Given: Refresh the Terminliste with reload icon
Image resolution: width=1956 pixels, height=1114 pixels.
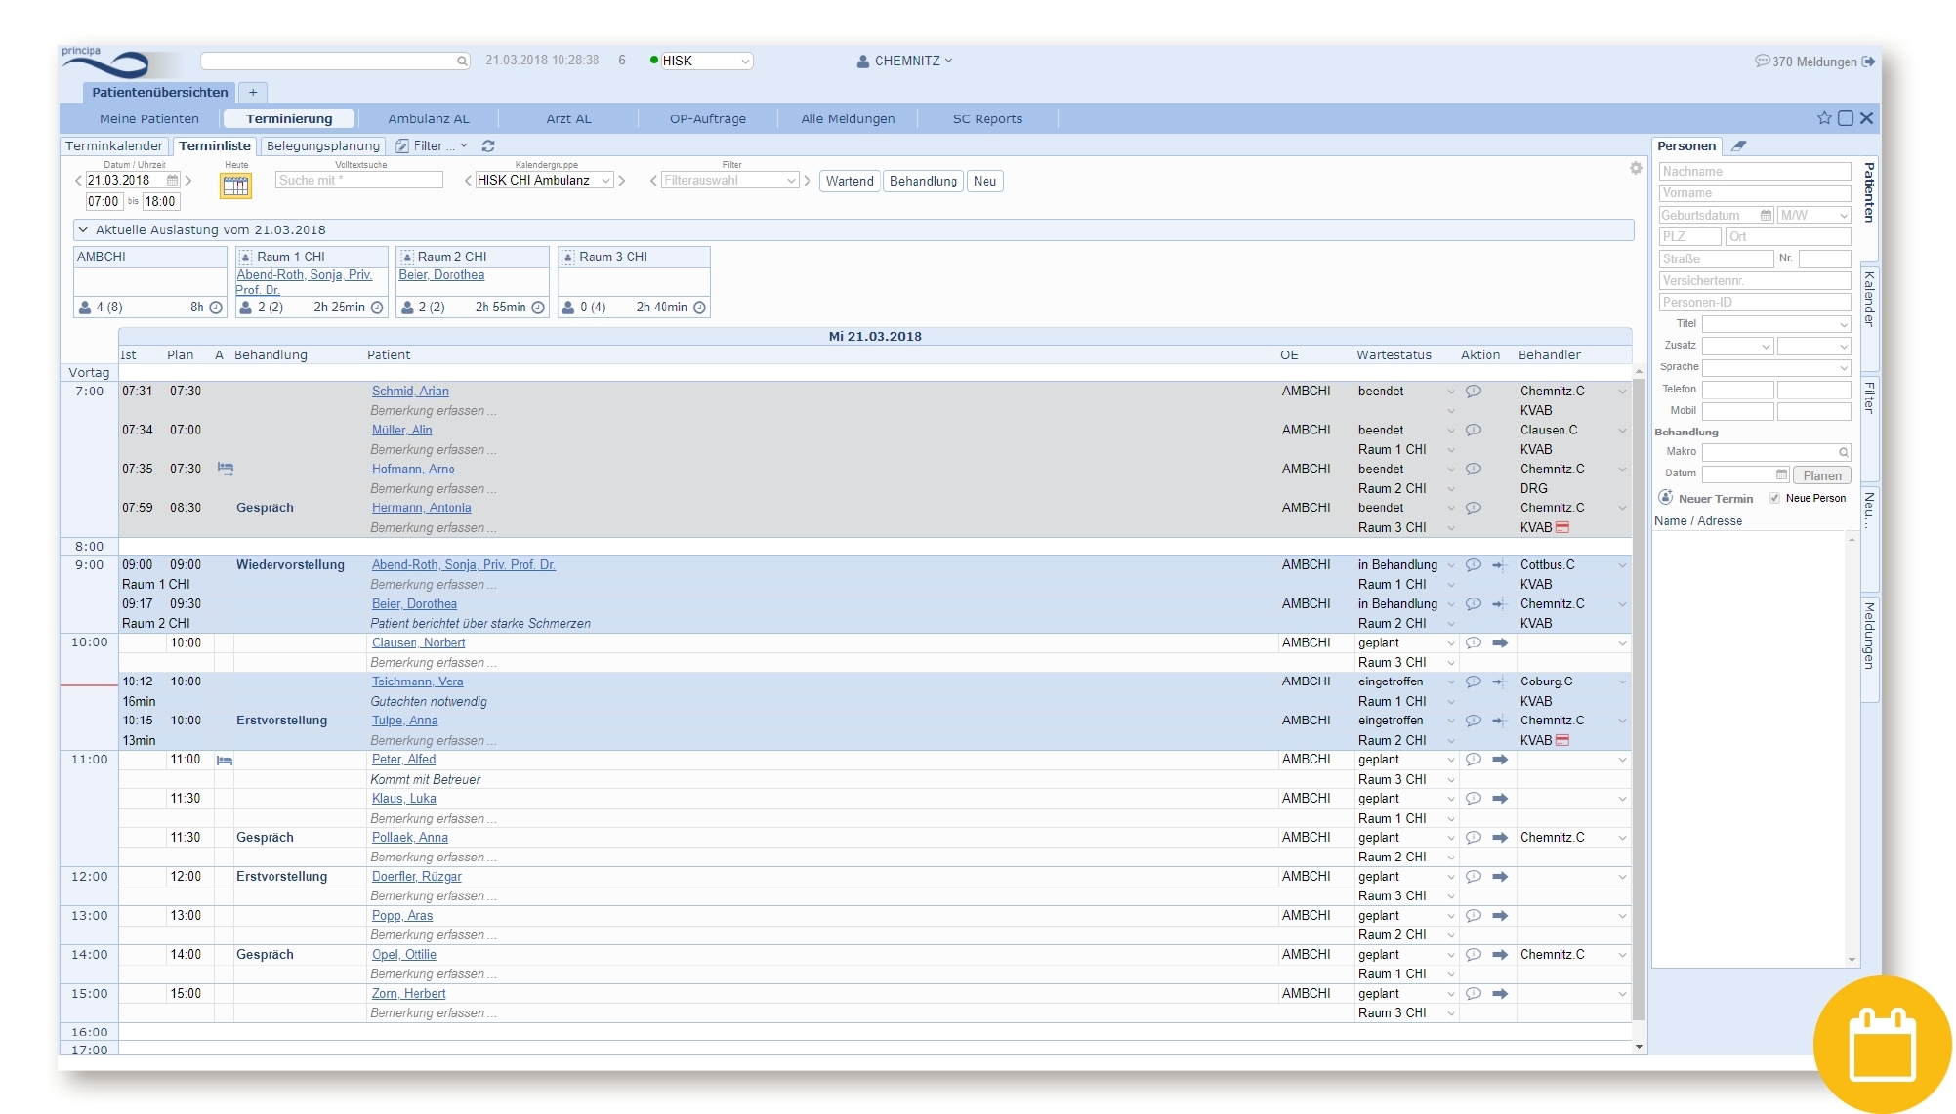Looking at the screenshot, I should [x=488, y=146].
